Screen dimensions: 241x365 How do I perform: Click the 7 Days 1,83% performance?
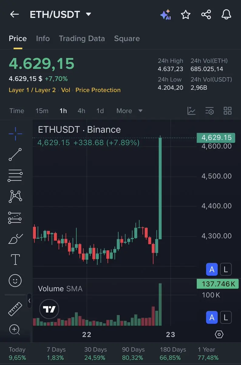pyautogui.click(x=56, y=354)
